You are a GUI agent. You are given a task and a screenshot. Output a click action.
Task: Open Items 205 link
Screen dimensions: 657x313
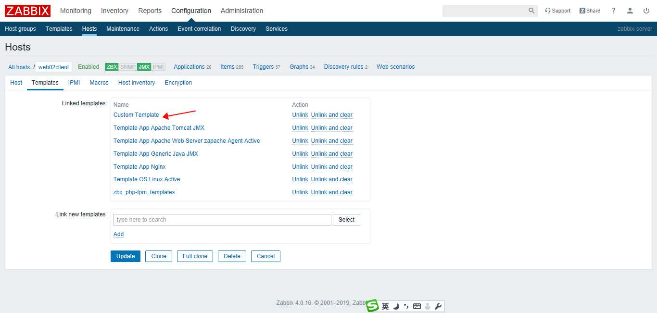(x=232, y=67)
